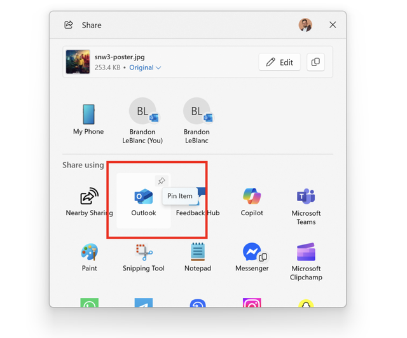Share using Notepad

198,257
